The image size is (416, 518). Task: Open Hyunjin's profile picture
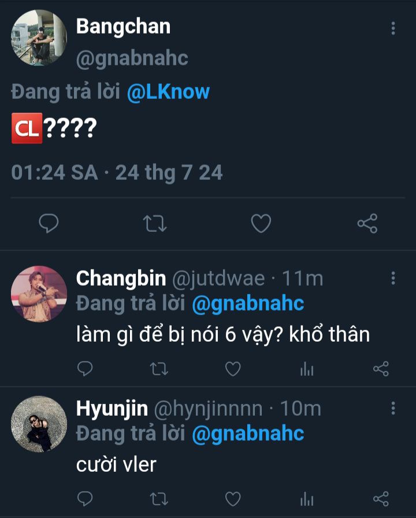pos(39,424)
